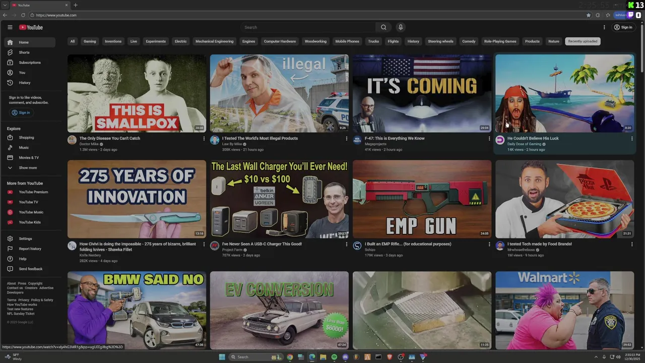Start voice search with microphone icon
The image size is (645, 363).
click(x=401, y=27)
